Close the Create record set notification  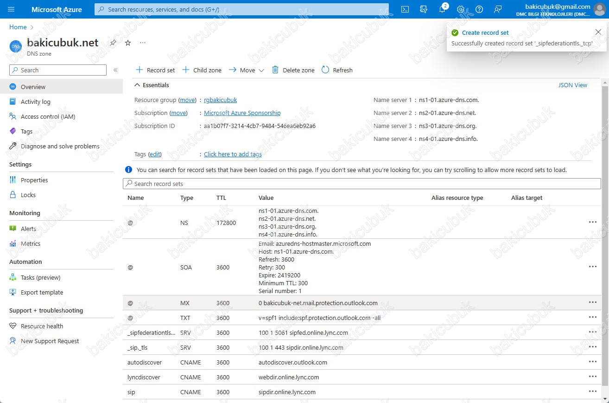(598, 32)
